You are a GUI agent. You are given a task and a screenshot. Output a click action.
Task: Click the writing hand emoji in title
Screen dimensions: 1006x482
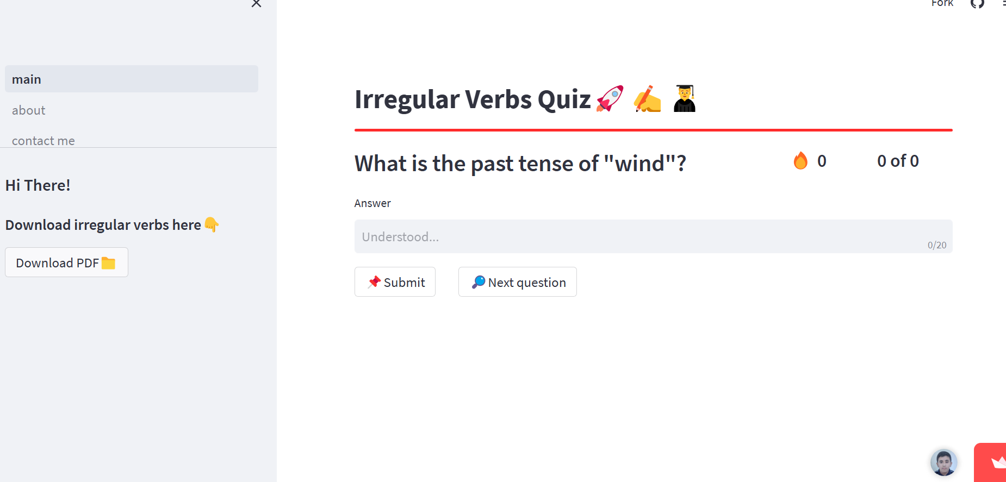648,99
